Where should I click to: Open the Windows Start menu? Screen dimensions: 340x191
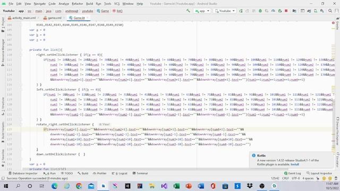coord(6,186)
